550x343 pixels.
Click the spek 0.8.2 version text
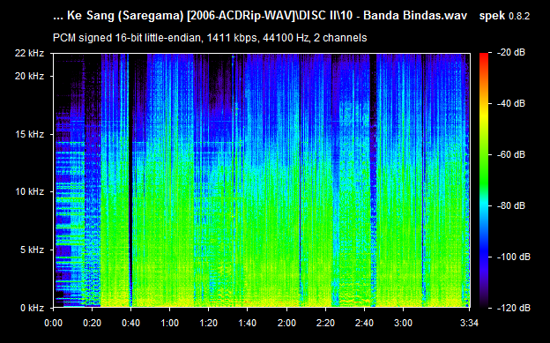(x=504, y=16)
